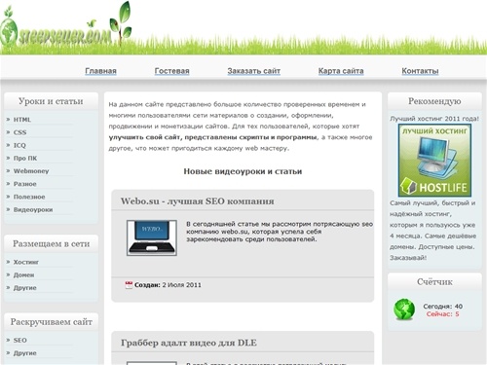
Task: Click the green globe counter icon
Action: [x=404, y=310]
